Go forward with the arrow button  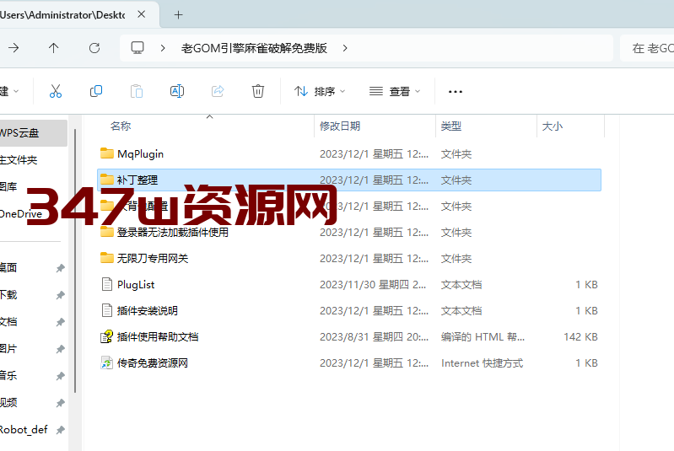pos(13,48)
